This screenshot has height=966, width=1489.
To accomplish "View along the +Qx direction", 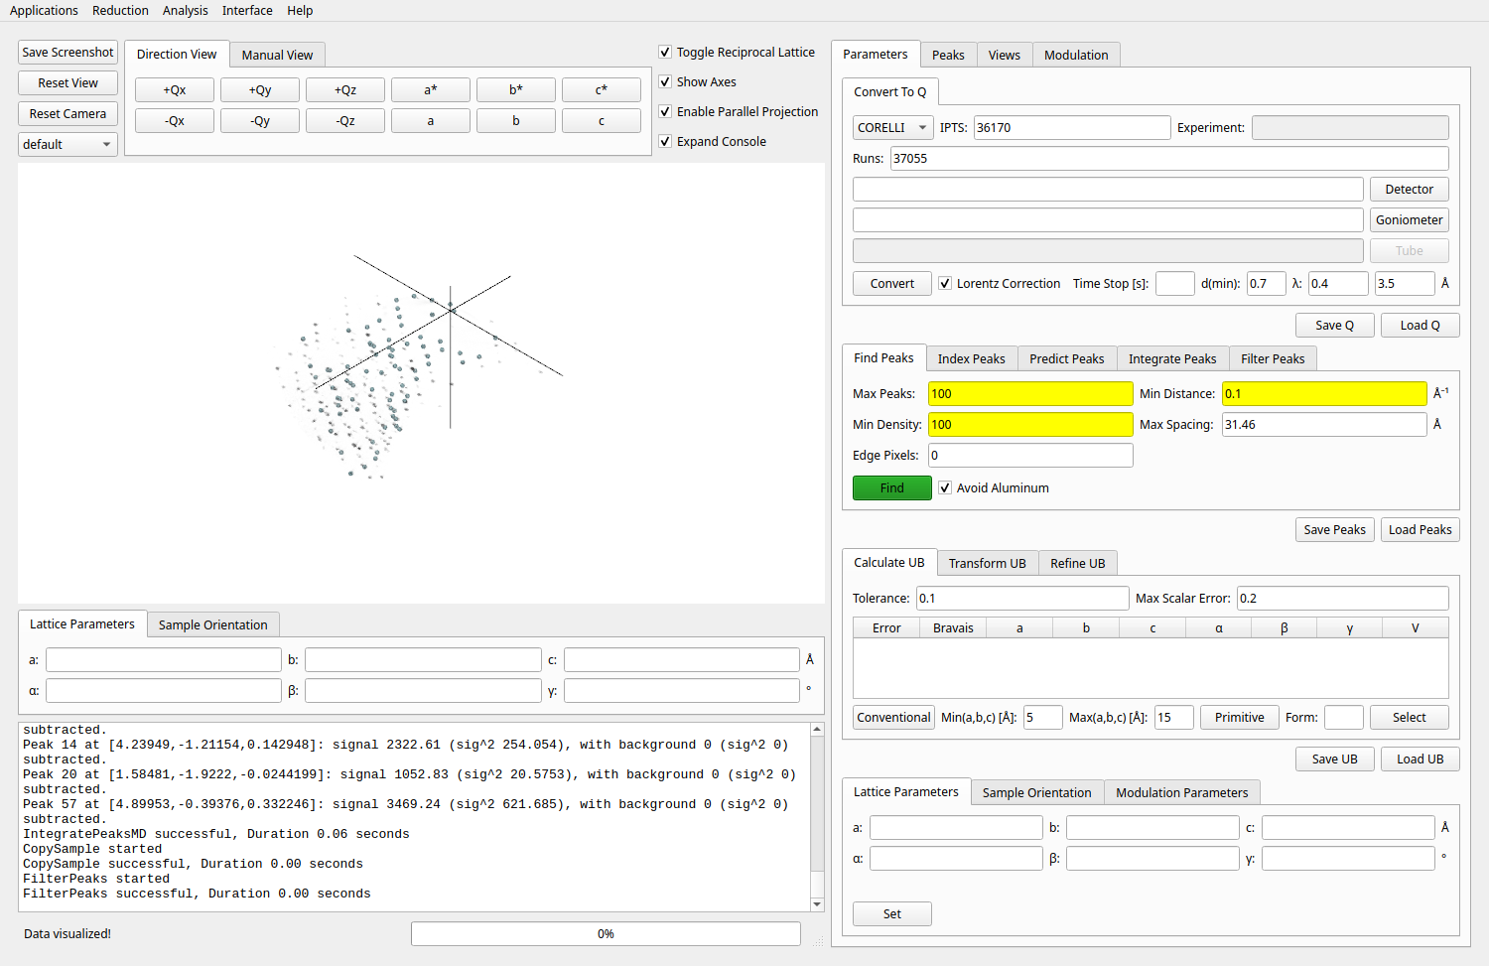I will point(175,89).
